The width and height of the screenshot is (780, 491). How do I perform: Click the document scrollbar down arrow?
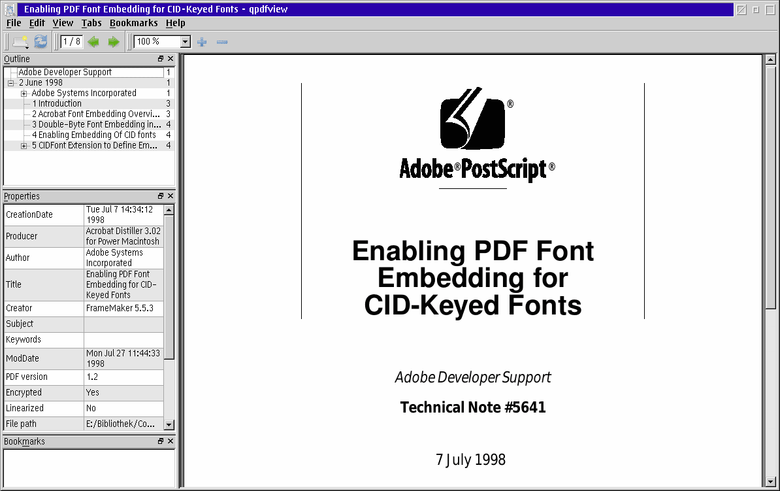771,482
